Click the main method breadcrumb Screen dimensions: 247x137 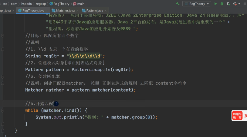coord(79,4)
